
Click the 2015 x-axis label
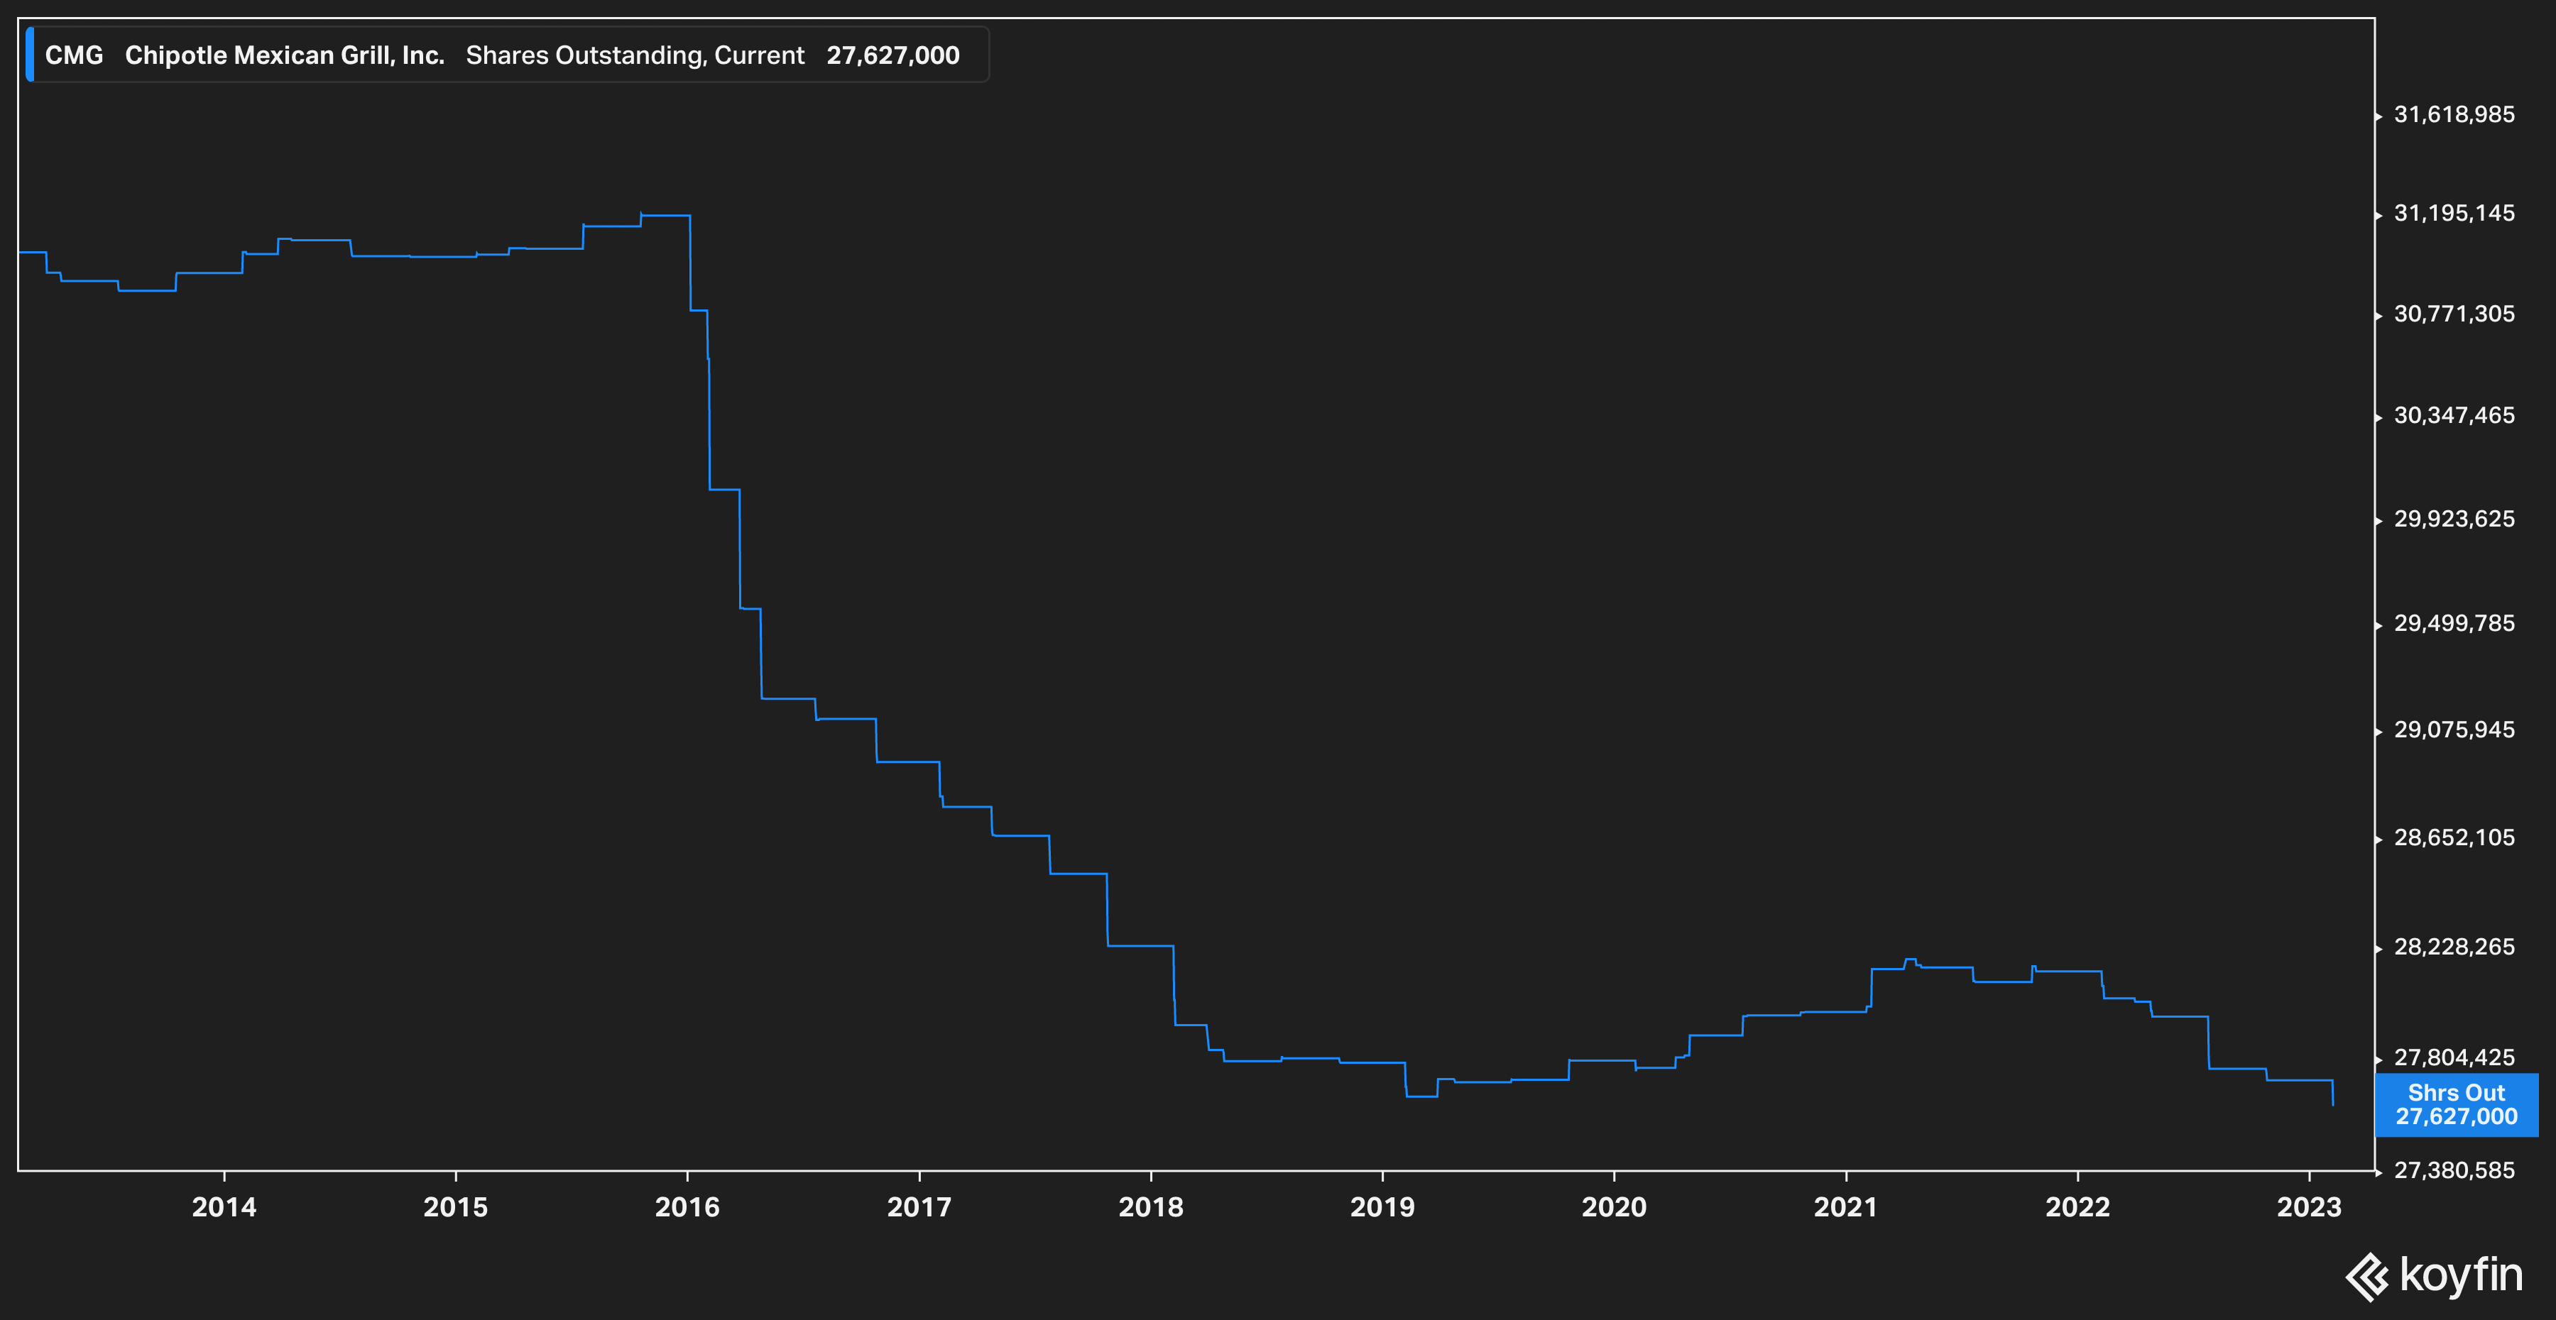455,1207
